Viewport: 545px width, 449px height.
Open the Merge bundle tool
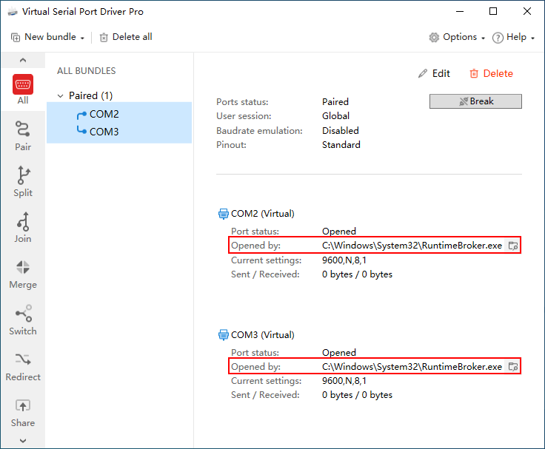pos(23,274)
